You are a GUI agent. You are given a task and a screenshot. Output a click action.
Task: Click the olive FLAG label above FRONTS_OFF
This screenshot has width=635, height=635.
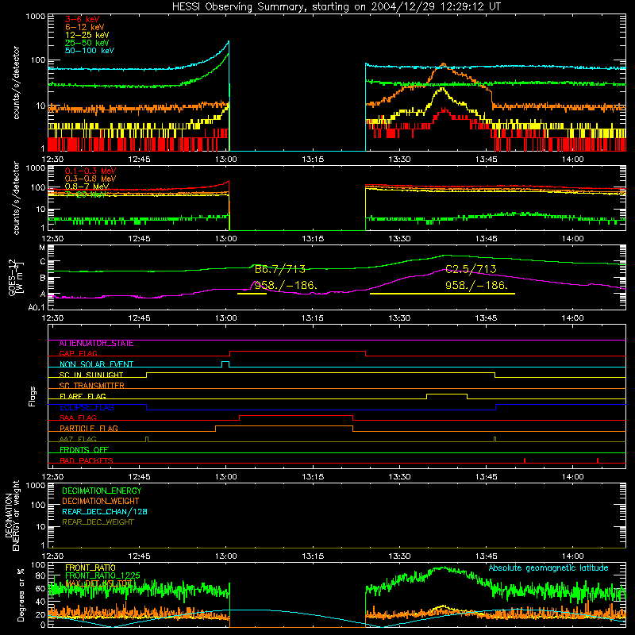coord(78,439)
